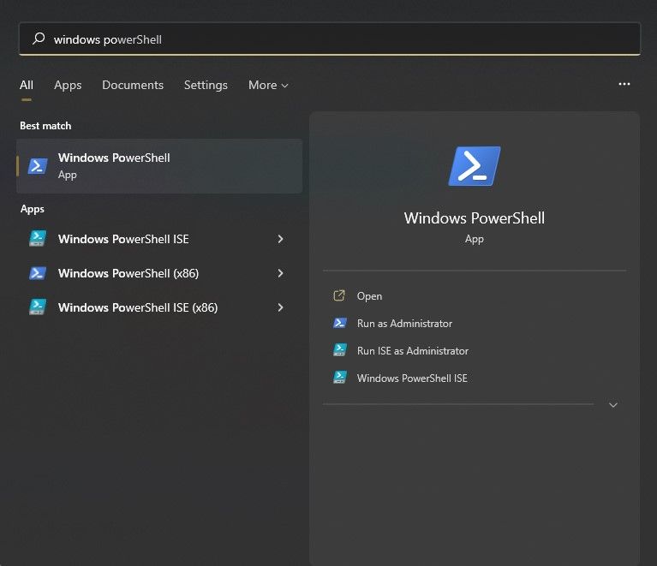
Task: Click the Windows PowerShell ISE (x86) icon
Action: [x=38, y=307]
